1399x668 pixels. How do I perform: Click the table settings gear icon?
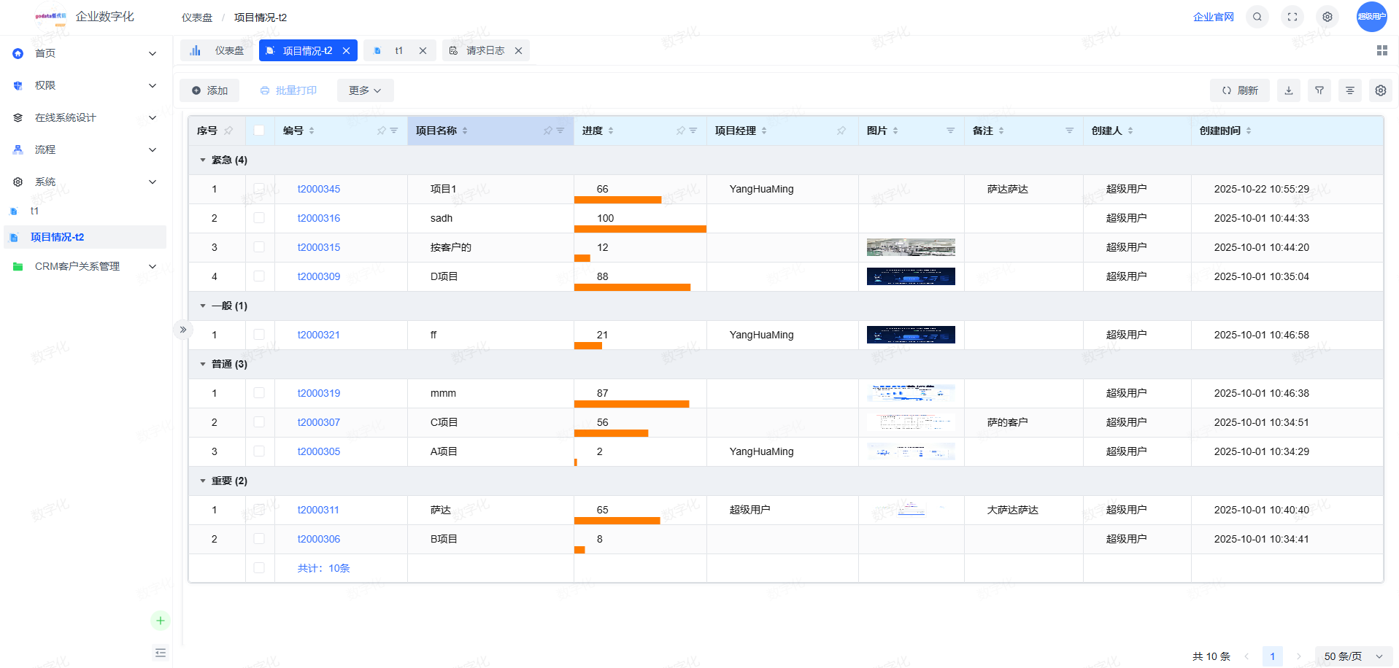click(x=1381, y=90)
